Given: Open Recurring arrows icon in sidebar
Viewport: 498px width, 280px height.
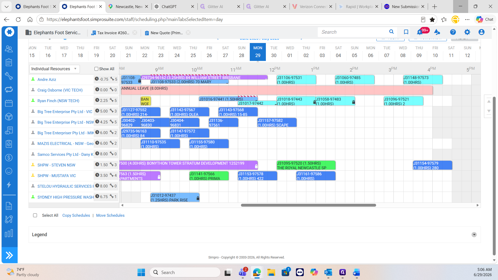Looking at the screenshot, I should [x=9, y=89].
